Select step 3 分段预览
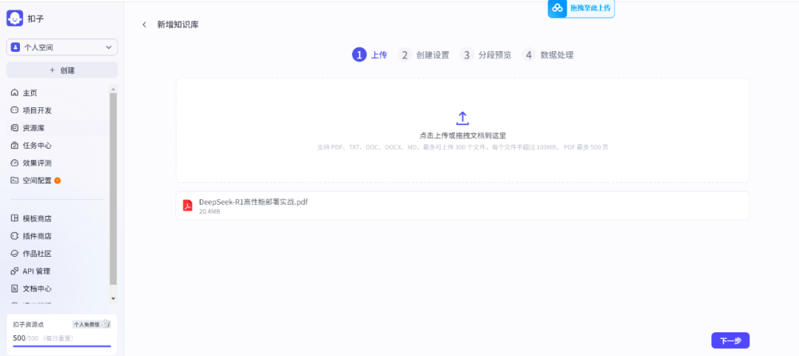Screen dimensions: 799x356 [x=485, y=55]
